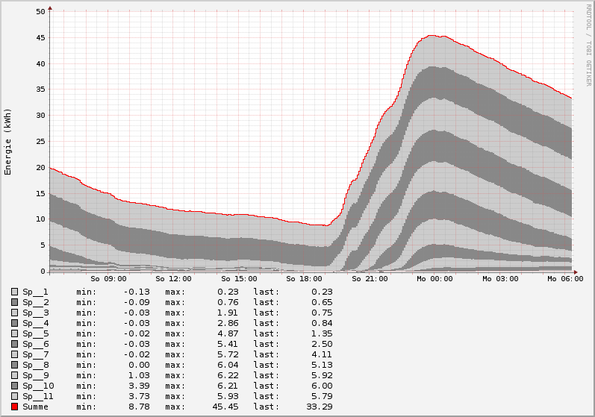Click the Summe last value 33.29
The height and width of the screenshot is (417, 595).
[319, 407]
